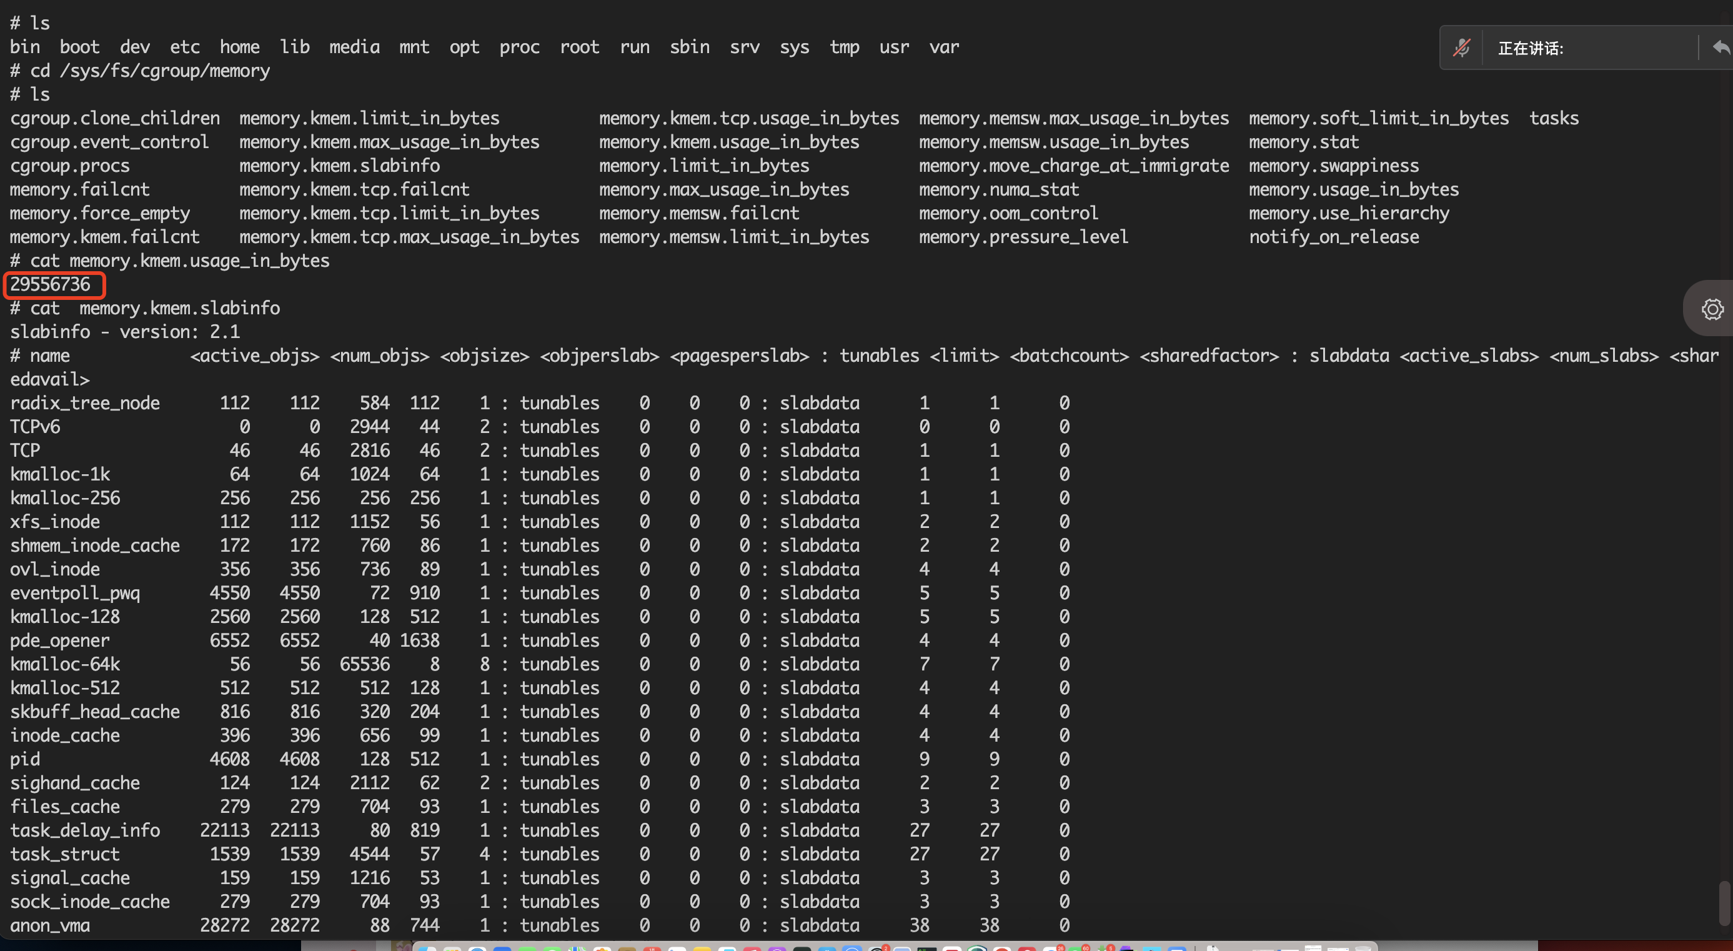Click the 'memory.force_empty' file name

[x=100, y=213]
